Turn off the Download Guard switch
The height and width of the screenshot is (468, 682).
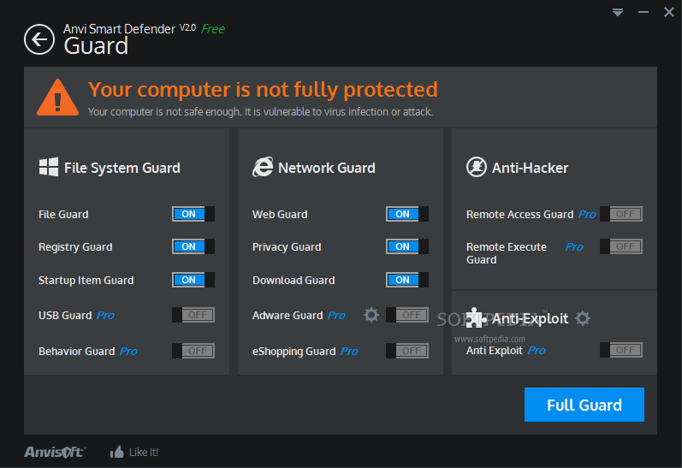pyautogui.click(x=407, y=280)
